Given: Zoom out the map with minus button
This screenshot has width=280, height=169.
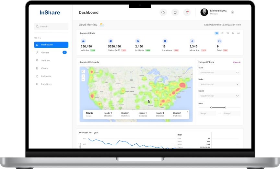Looking at the screenshot, I should pyautogui.click(x=83, y=79).
